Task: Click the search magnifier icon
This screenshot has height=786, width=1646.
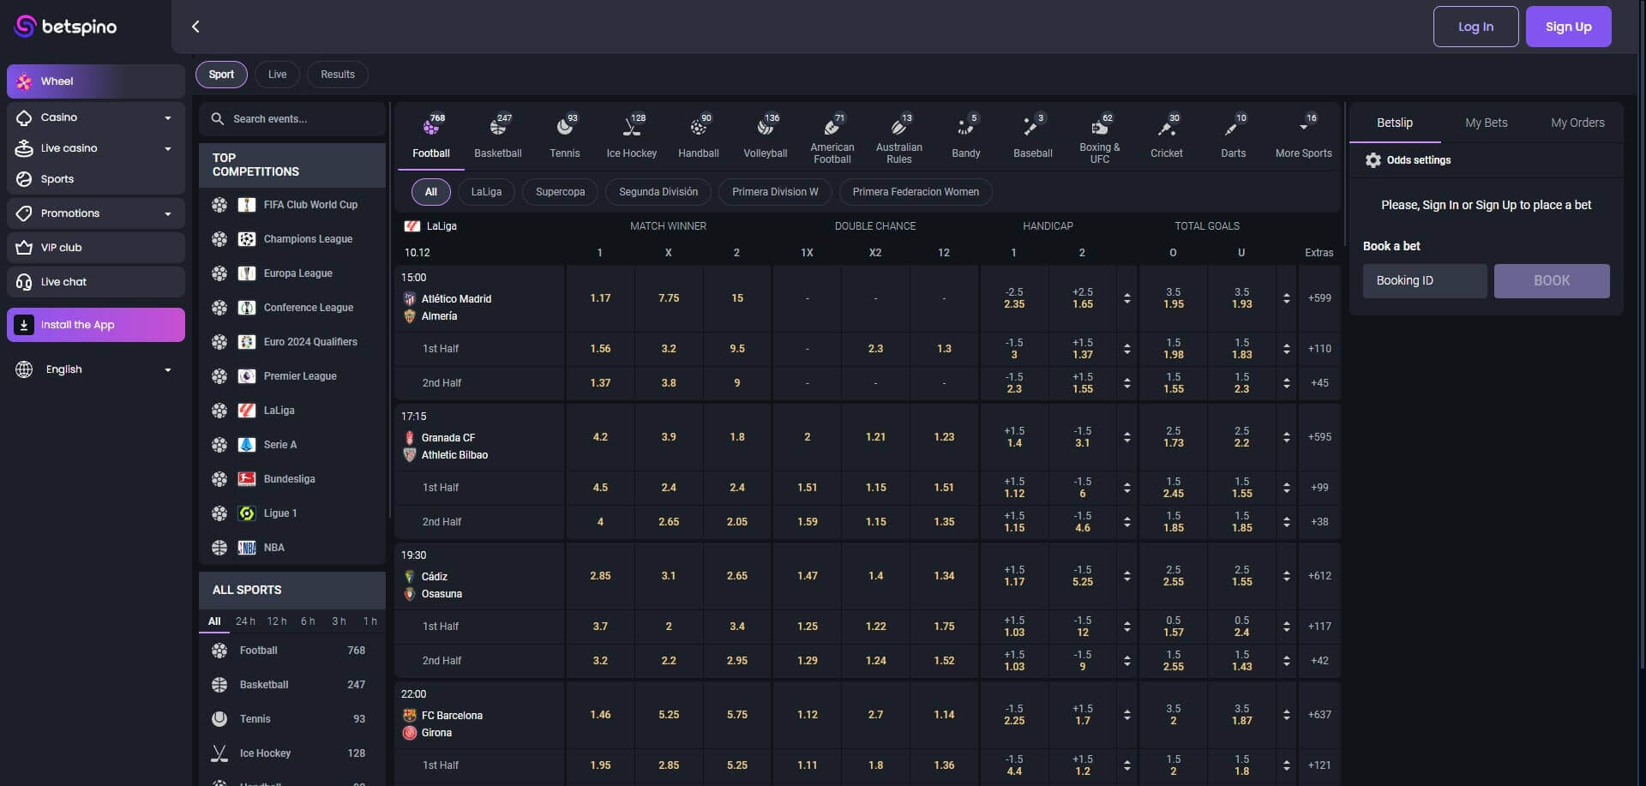Action: pyautogui.click(x=218, y=119)
